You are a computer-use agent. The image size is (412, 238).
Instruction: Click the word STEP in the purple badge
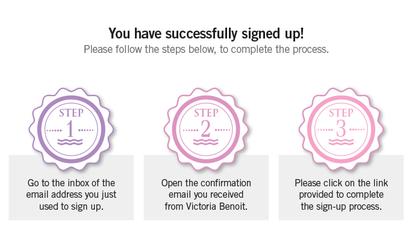pyautogui.click(x=71, y=113)
